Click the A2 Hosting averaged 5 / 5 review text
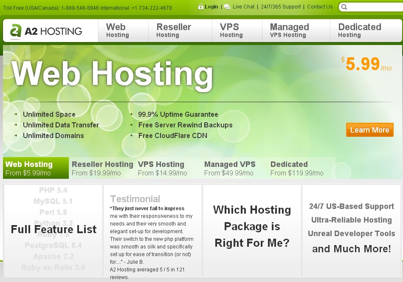 click(147, 273)
